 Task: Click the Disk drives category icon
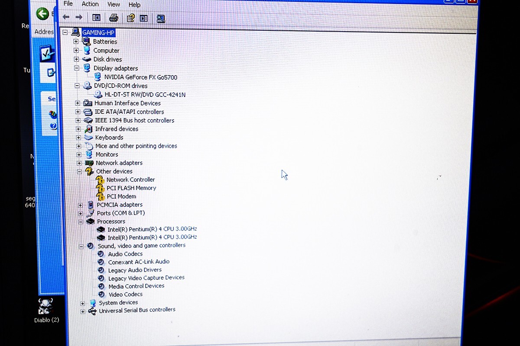pos(87,59)
